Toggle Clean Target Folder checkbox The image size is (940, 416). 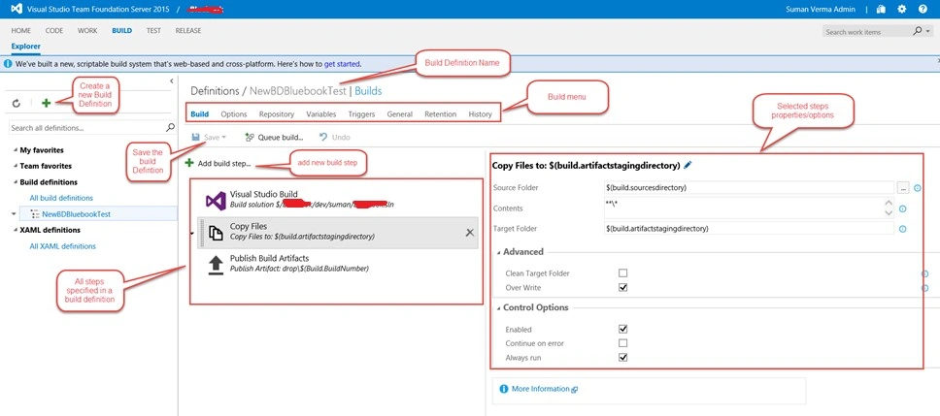pos(622,272)
